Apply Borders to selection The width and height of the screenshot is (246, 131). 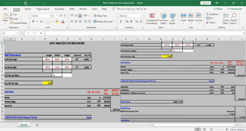pyautogui.click(x=49, y=21)
